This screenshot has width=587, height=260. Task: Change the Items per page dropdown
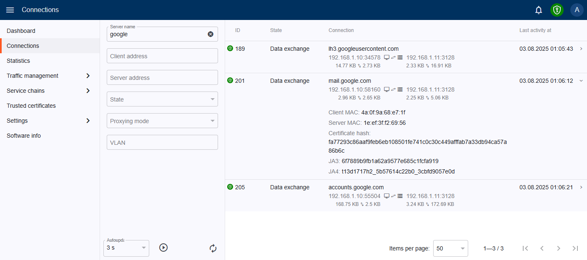tap(450, 248)
